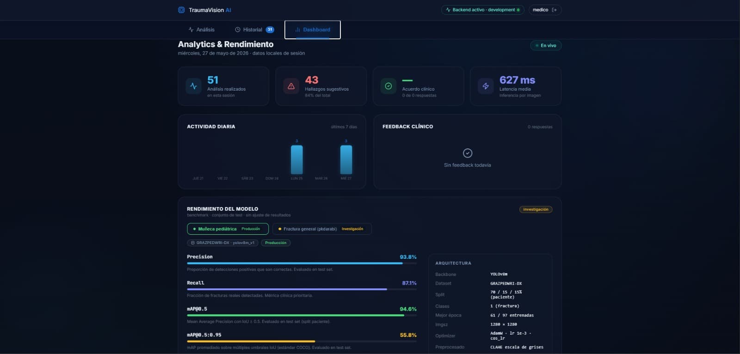The width and height of the screenshot is (740, 354).
Task: Click the clock icon on Historial tab
Action: click(x=238, y=30)
